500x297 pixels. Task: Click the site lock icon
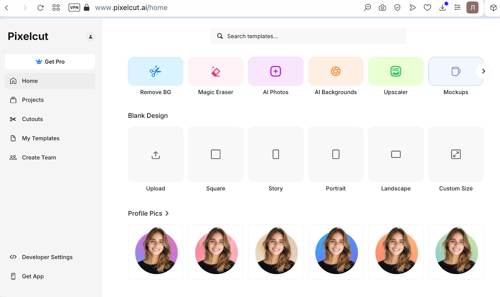(87, 7)
